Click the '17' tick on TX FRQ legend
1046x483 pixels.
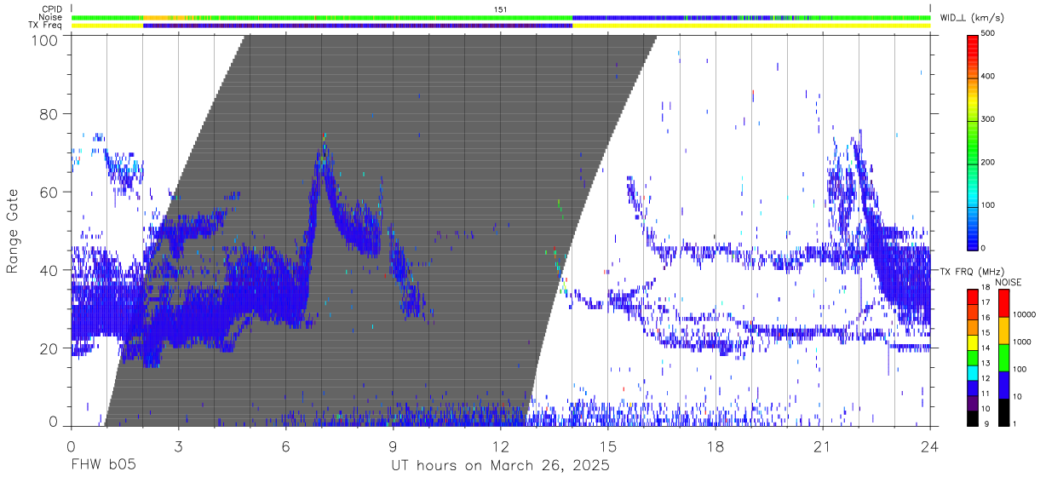tap(986, 303)
